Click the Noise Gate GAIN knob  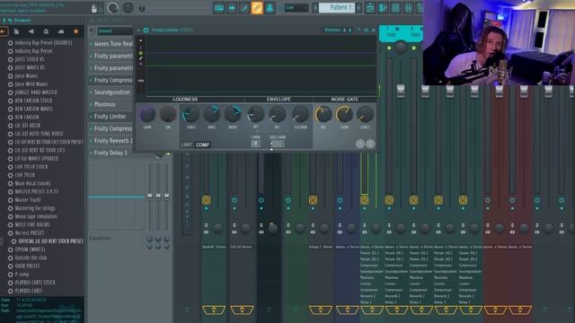click(x=344, y=114)
